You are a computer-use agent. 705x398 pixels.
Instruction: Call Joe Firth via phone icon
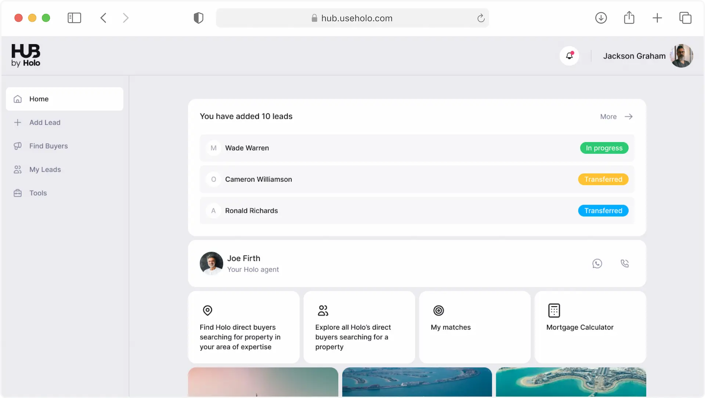[625, 263]
